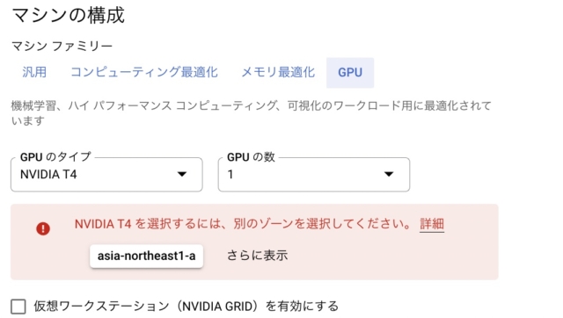Image resolution: width=563 pixels, height=318 pixels.
Task: Click the NVIDIA T4 zone error message text
Action: click(x=243, y=224)
